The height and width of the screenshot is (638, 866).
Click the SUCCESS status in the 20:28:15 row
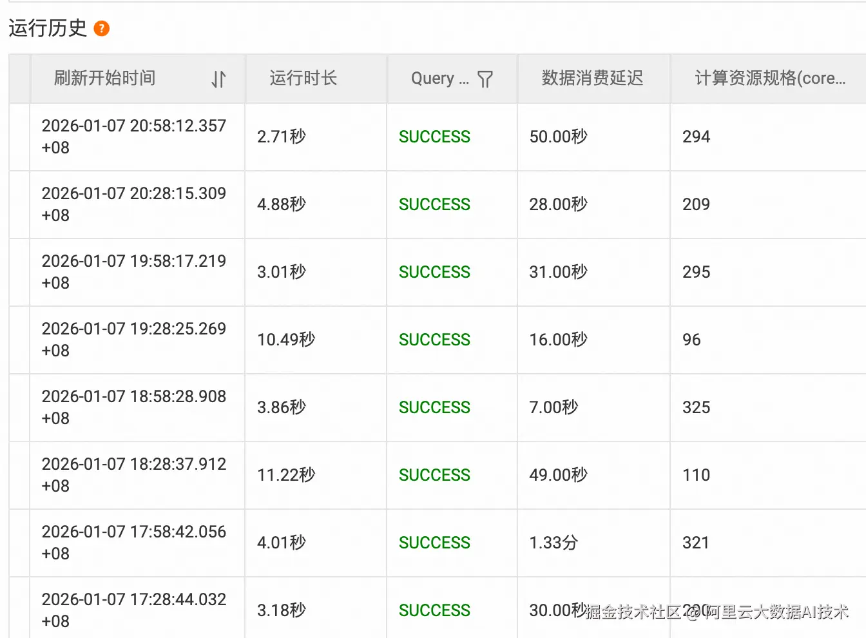[434, 204]
